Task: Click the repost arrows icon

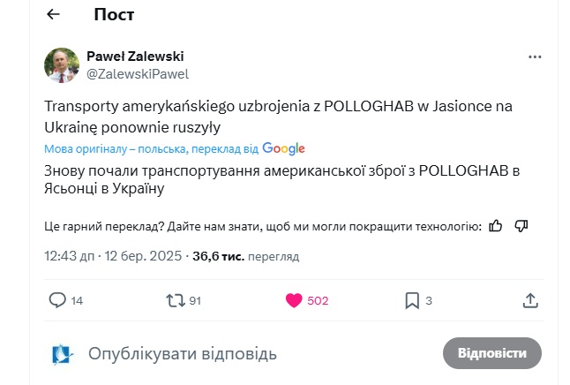Action: [175, 300]
